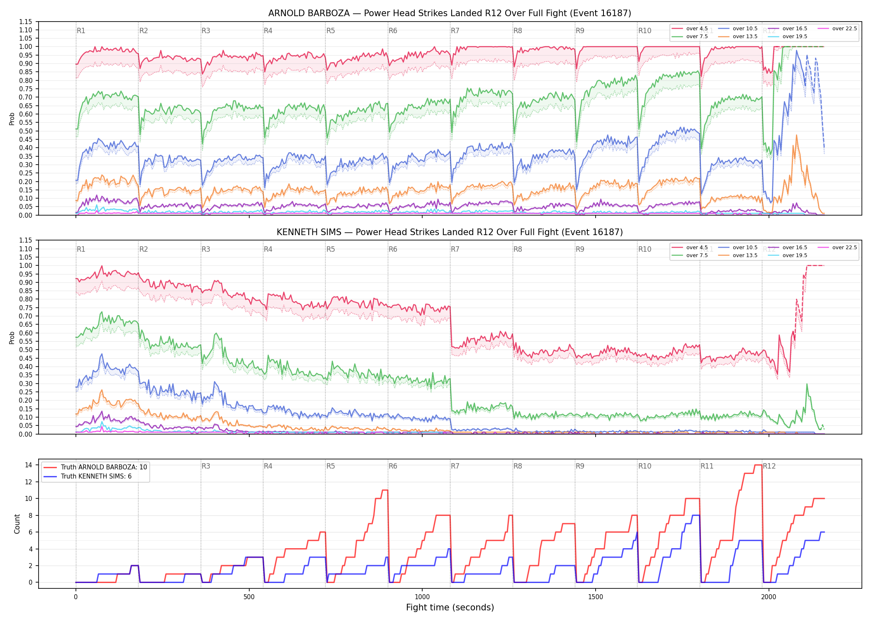Image resolution: width=871 pixels, height=622 pixels.
Task: Click the R2 marker in Sims chart
Action: [x=144, y=249]
